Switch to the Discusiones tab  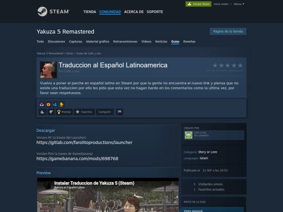[x=56, y=42]
